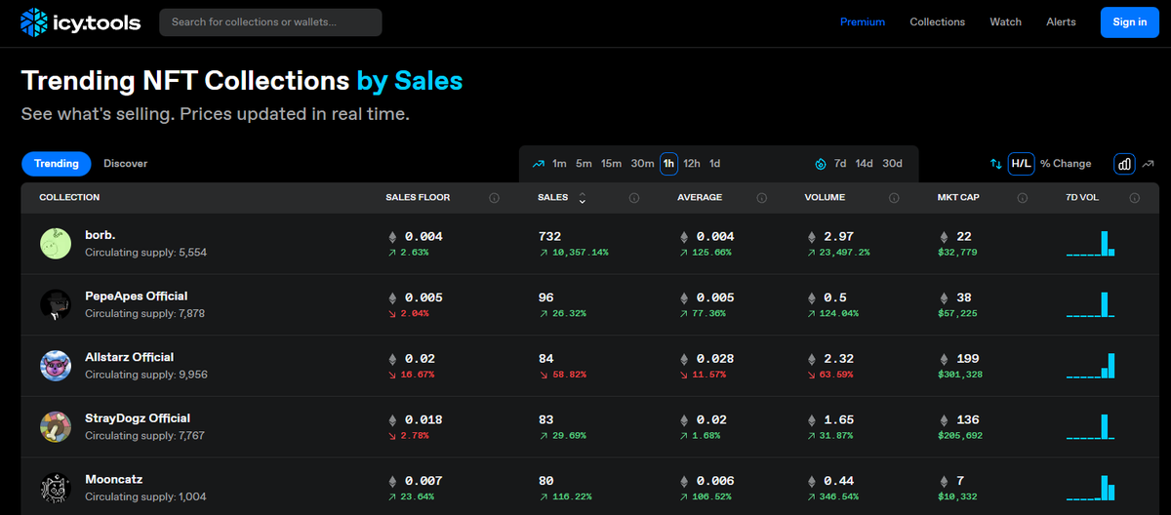The image size is (1171, 515).
Task: Switch to % Change display mode
Action: pyautogui.click(x=1066, y=164)
